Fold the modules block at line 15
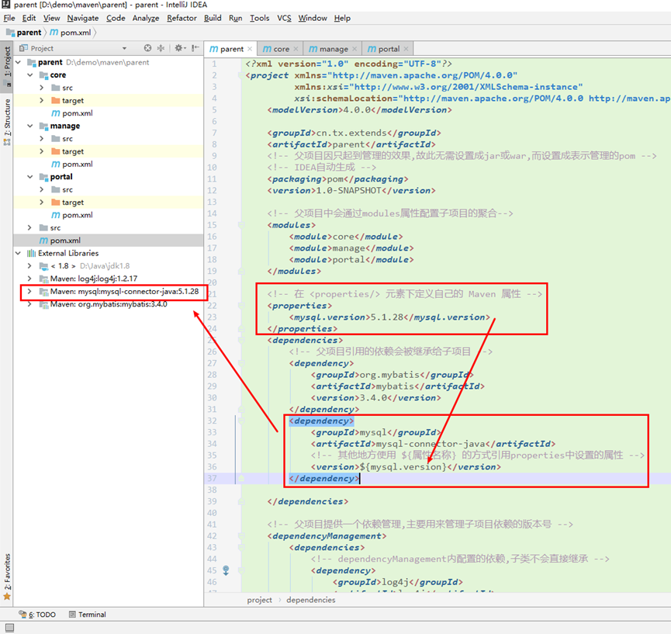 click(x=241, y=225)
